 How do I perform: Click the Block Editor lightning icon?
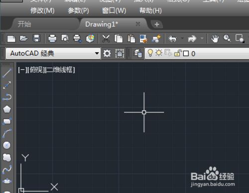click(156, 38)
